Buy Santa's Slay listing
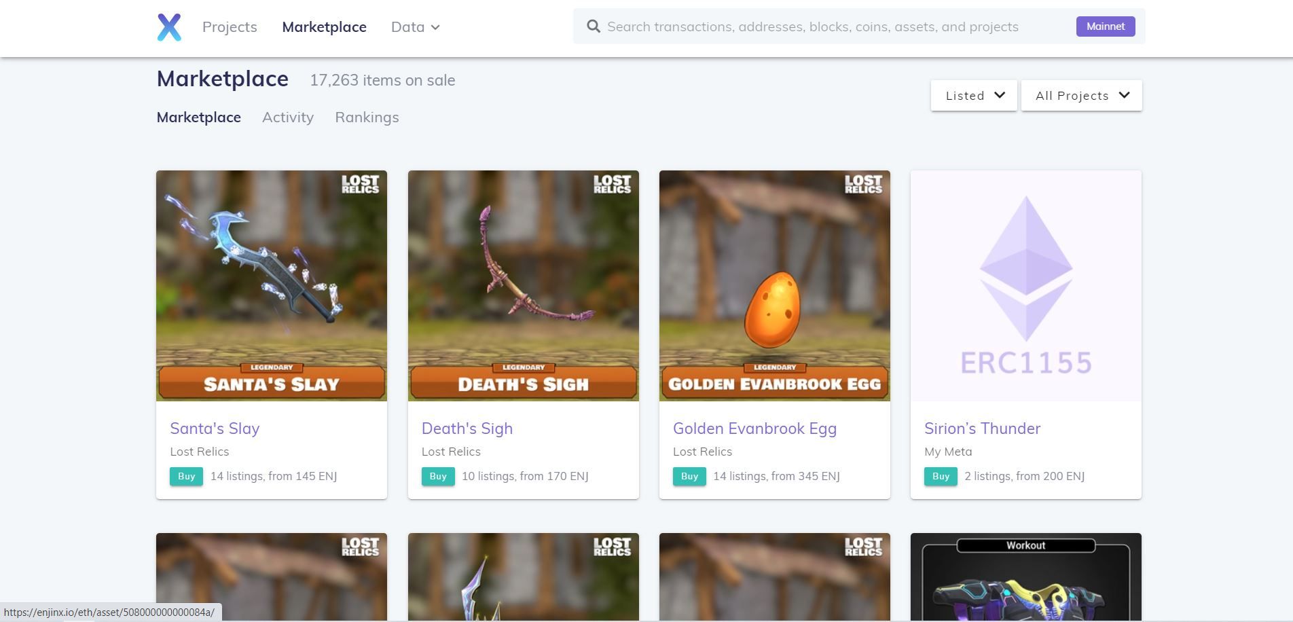1293x622 pixels. coord(187,477)
